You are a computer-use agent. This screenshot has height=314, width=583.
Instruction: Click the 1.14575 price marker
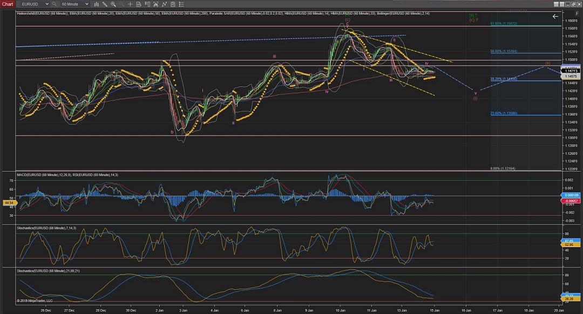click(x=571, y=76)
